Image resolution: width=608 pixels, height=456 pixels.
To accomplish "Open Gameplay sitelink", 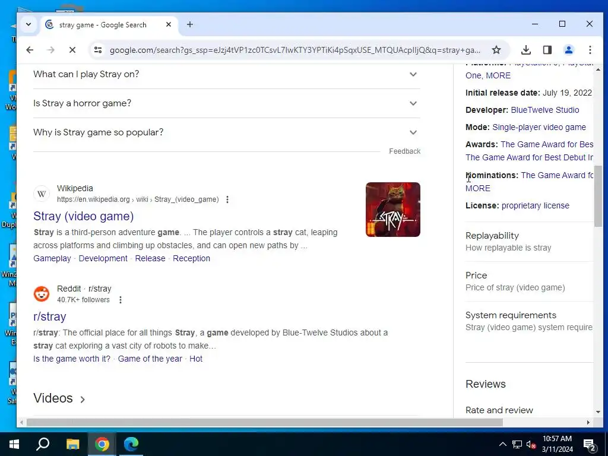I will click(52, 258).
